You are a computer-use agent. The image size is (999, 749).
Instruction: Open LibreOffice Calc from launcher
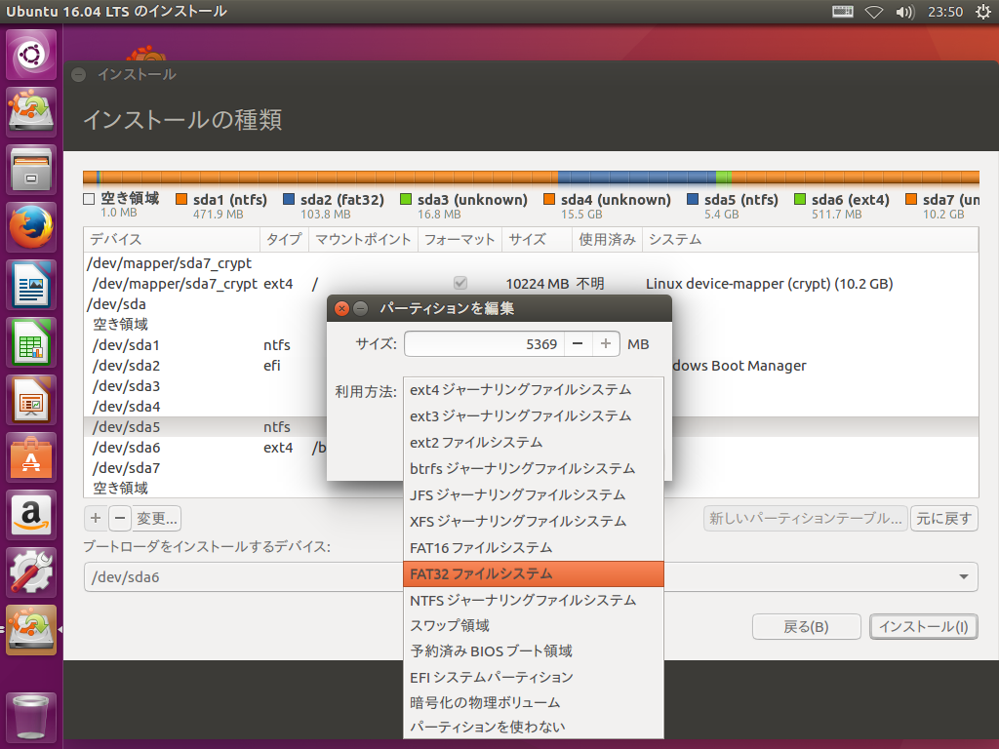31,342
